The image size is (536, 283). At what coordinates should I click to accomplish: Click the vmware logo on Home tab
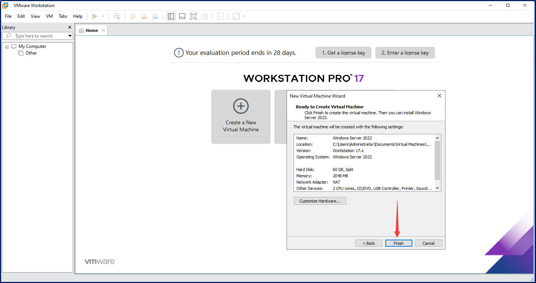click(99, 261)
